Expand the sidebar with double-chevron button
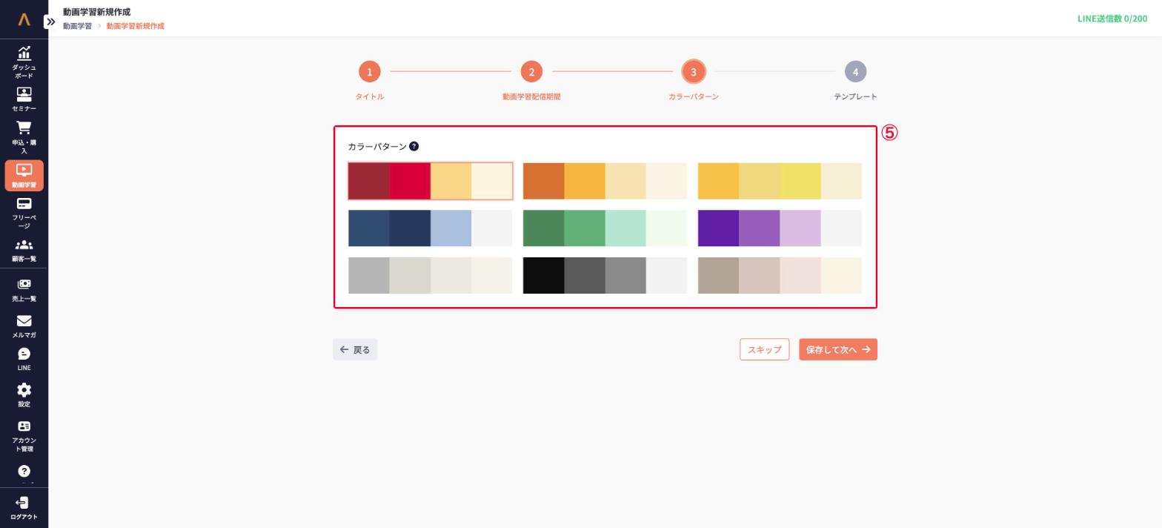 point(50,22)
